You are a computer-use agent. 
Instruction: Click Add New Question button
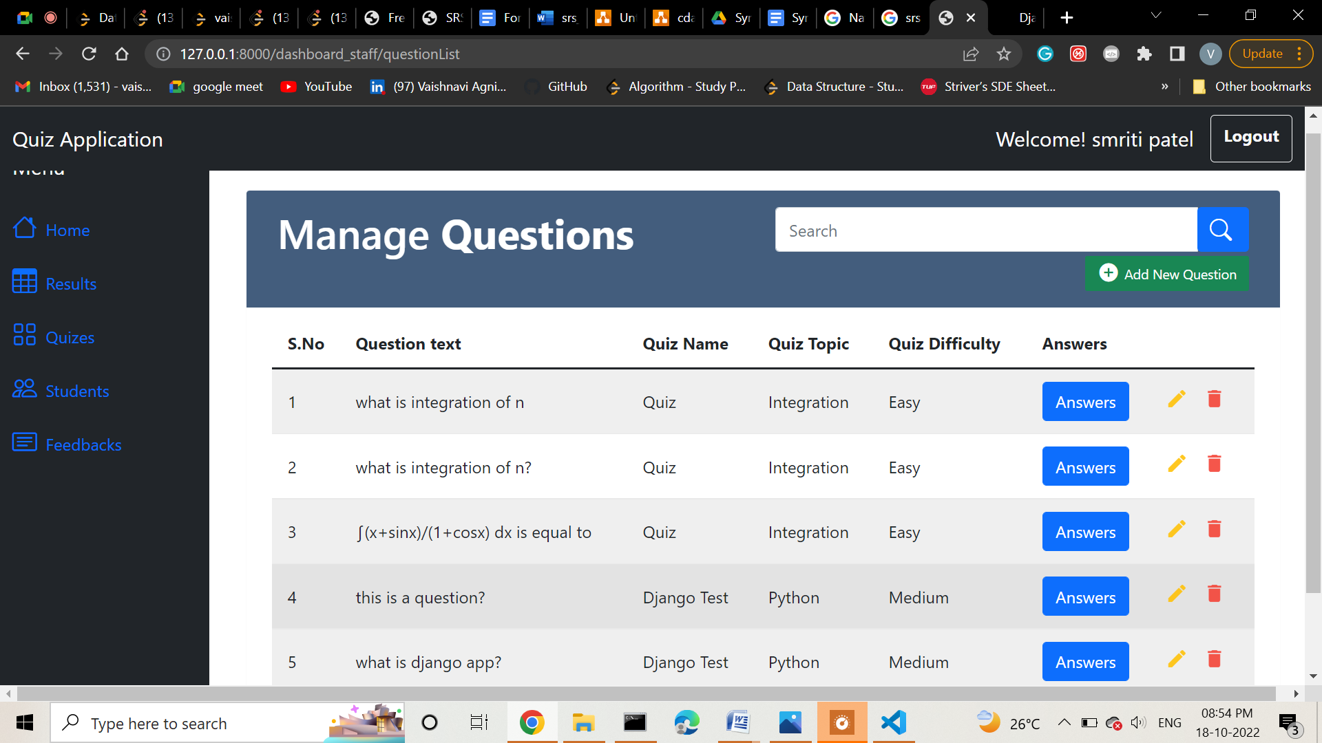coord(1167,274)
